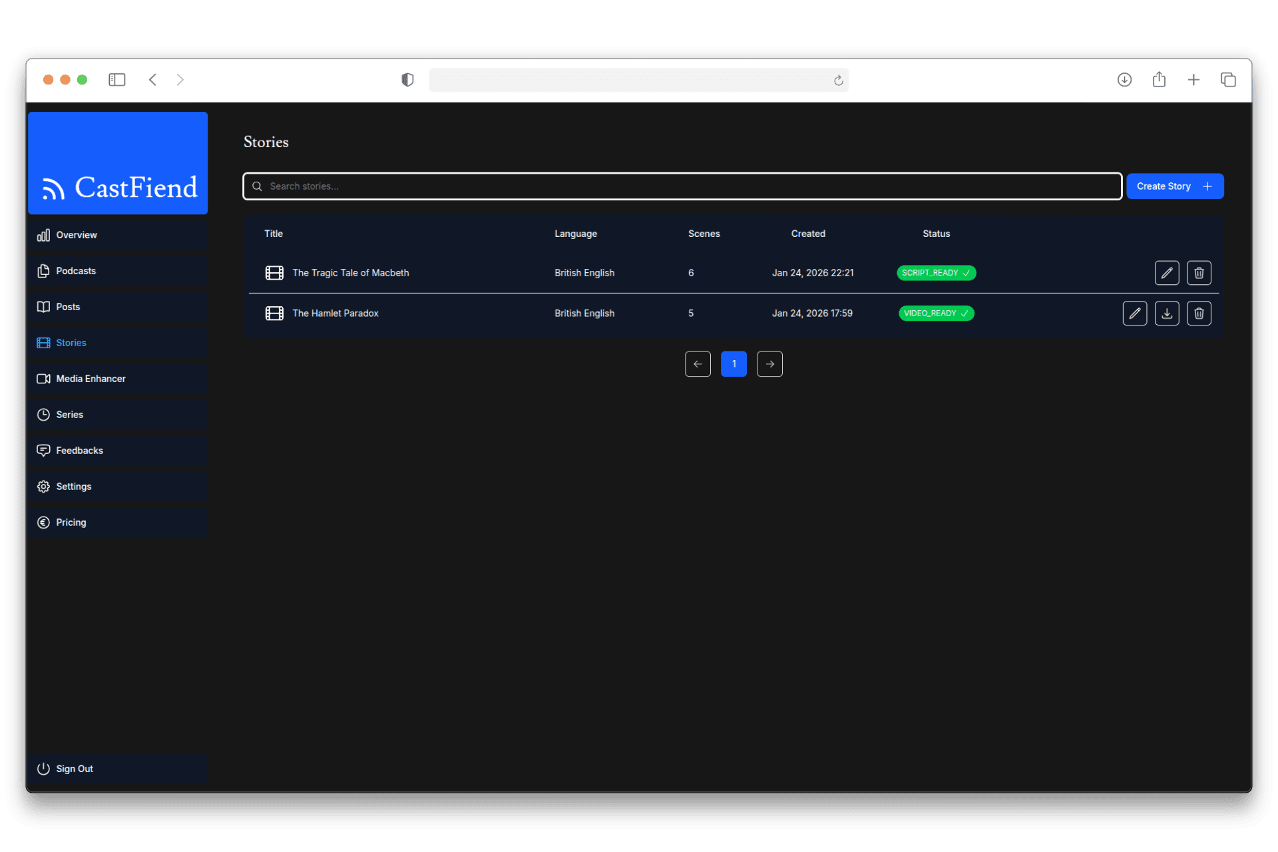Open the Overview section
Image resolution: width=1278 pixels, height=852 pixels.
pos(118,235)
